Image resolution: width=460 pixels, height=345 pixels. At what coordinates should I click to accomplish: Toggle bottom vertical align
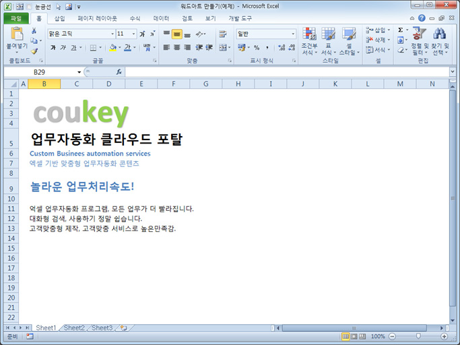[x=187, y=34]
